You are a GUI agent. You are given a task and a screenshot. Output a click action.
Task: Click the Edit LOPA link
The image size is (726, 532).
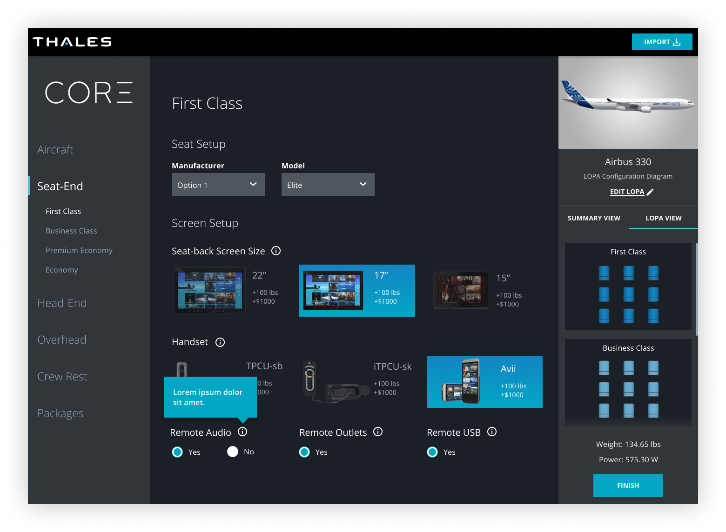[627, 192]
